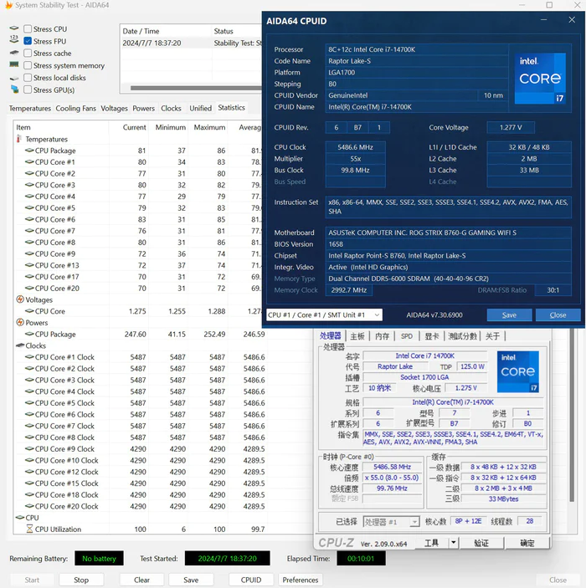Click the lightning icon next to Powers

coord(20,322)
